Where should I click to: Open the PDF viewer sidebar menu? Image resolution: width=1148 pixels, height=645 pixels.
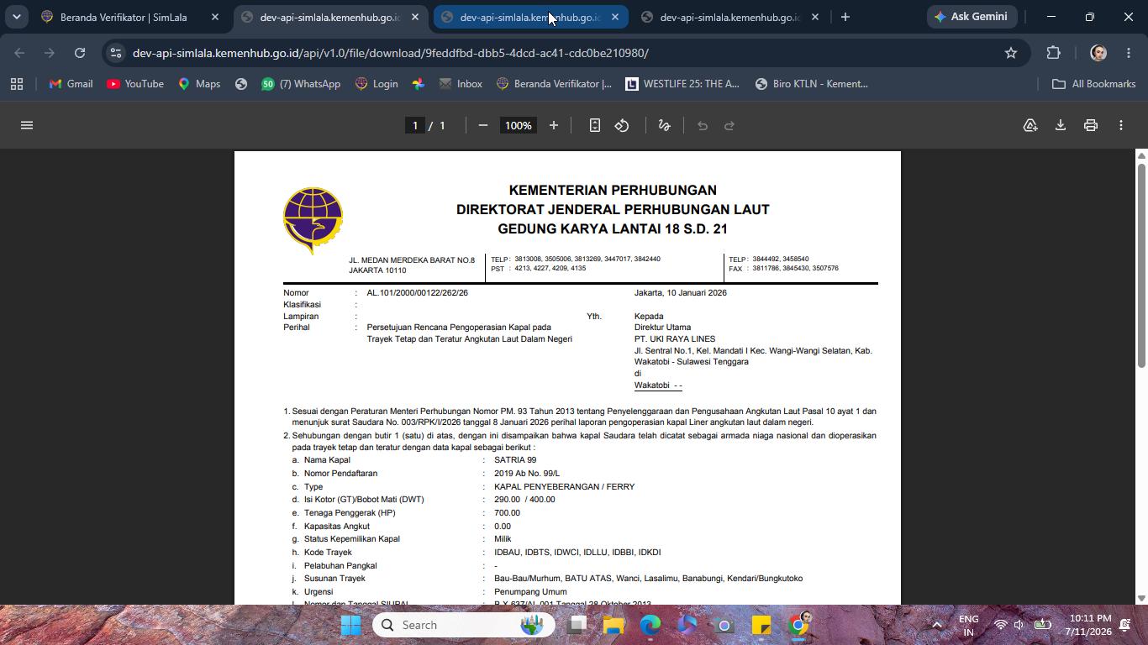point(27,125)
